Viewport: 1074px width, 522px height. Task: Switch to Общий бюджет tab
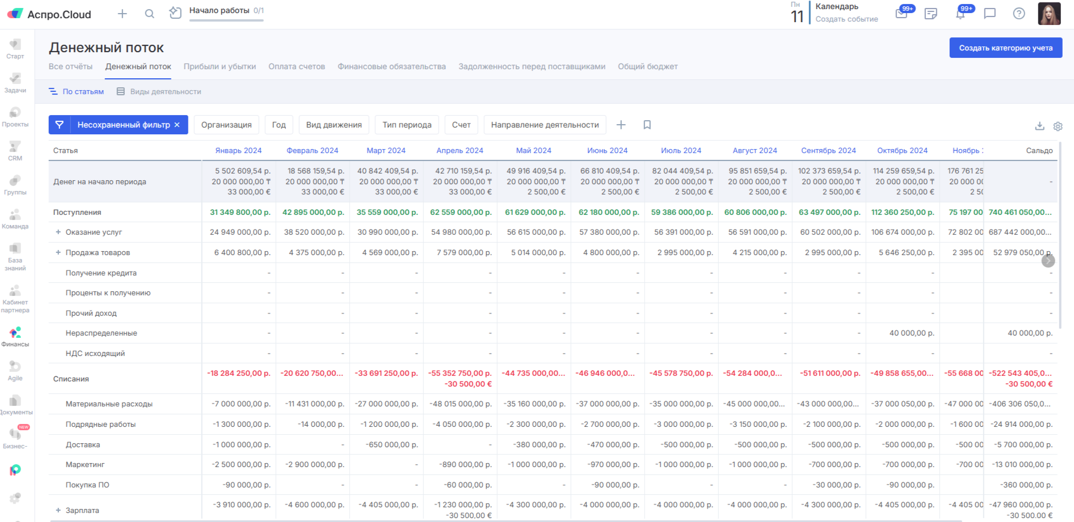coord(647,66)
